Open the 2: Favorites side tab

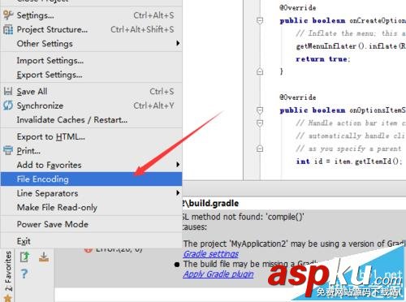click(x=8, y=270)
